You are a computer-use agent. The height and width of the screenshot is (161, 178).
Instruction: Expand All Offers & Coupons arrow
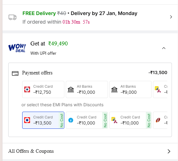click(169, 151)
